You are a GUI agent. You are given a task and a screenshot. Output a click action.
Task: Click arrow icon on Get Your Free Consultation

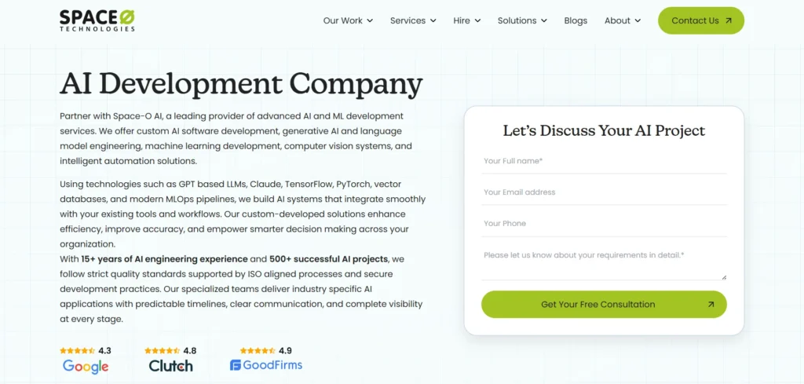pos(711,305)
